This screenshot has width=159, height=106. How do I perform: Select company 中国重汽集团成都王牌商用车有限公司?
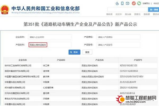(x=22, y=77)
